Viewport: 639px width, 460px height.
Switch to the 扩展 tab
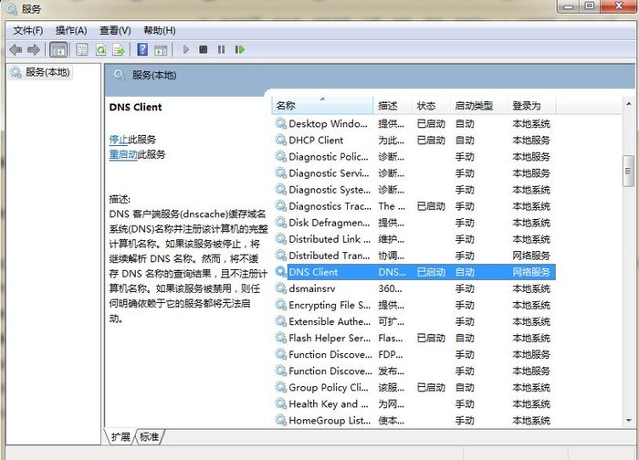coord(120,437)
